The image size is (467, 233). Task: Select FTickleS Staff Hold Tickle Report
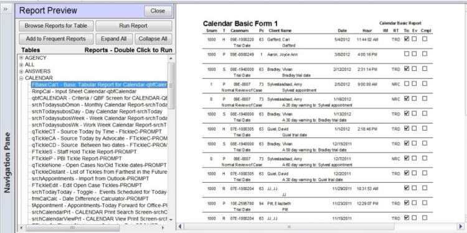84,152
